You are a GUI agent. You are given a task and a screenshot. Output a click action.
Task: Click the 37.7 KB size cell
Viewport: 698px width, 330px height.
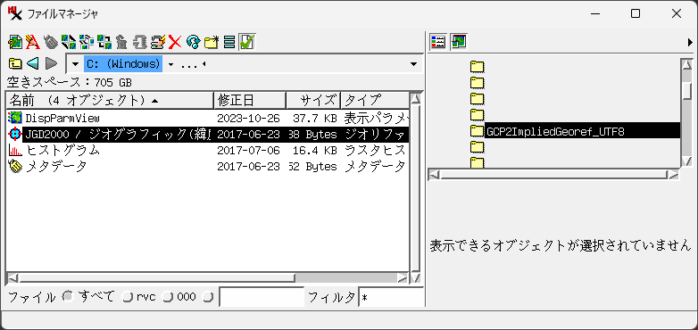315,118
